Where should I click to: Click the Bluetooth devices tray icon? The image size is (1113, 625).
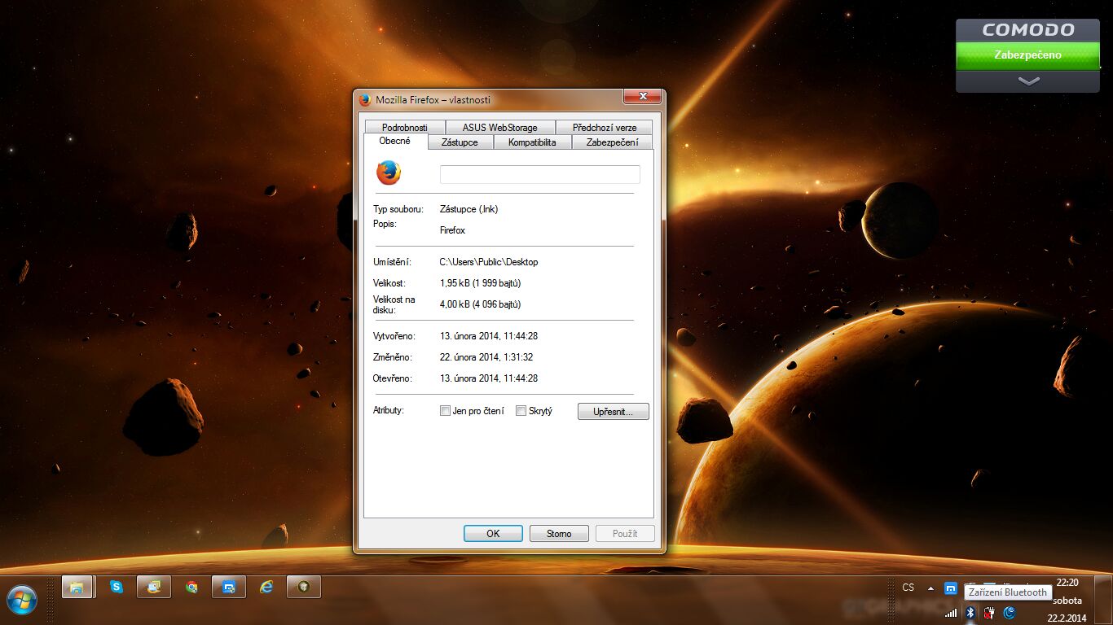970,613
